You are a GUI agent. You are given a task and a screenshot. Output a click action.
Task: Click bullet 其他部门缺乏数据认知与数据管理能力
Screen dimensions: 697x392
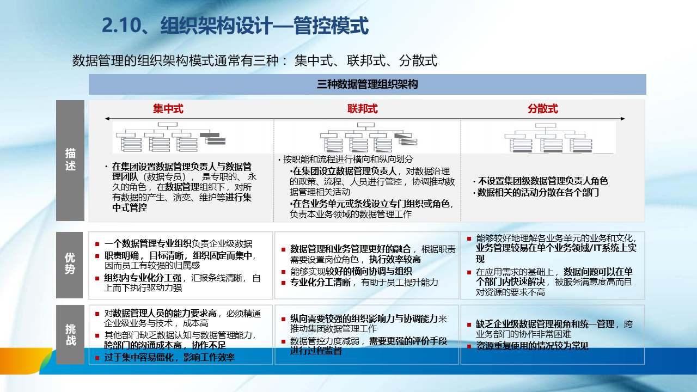(x=175, y=335)
